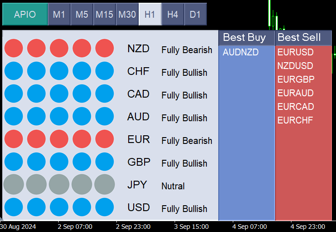Switch to the M1 timeframe tab

59,14
